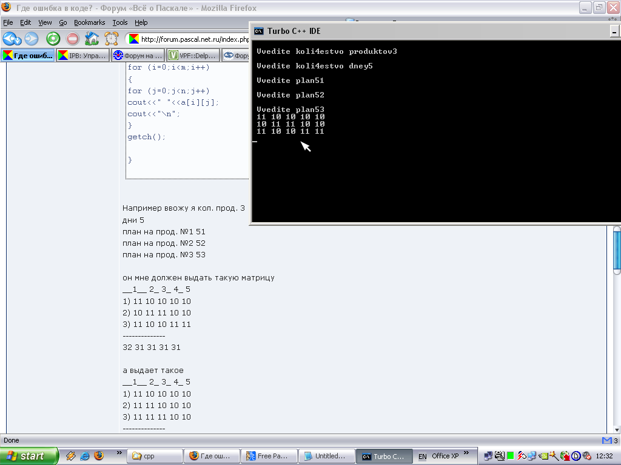Expand the Quick Launch overflow chevron
The height and width of the screenshot is (465, 621).
(119, 453)
